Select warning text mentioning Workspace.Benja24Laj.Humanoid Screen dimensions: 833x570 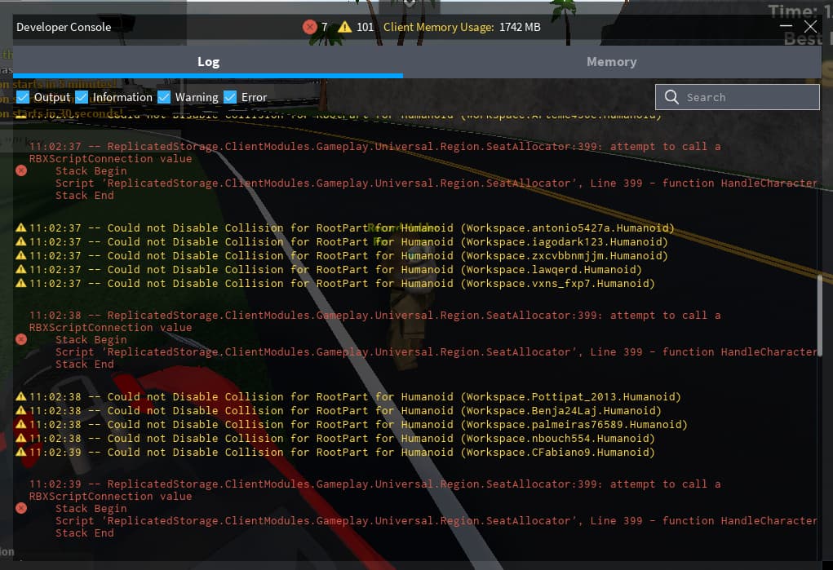(345, 411)
